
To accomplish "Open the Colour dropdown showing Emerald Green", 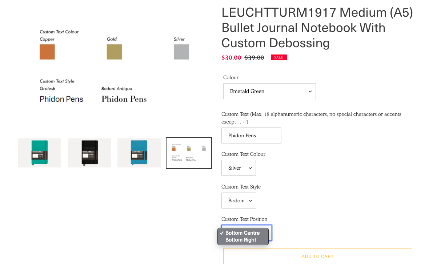I will point(269,91).
